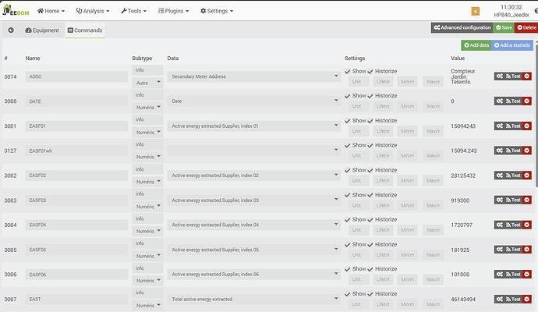The height and width of the screenshot is (312, 538).
Task: Click the Add data button
Action: [x=476, y=45]
